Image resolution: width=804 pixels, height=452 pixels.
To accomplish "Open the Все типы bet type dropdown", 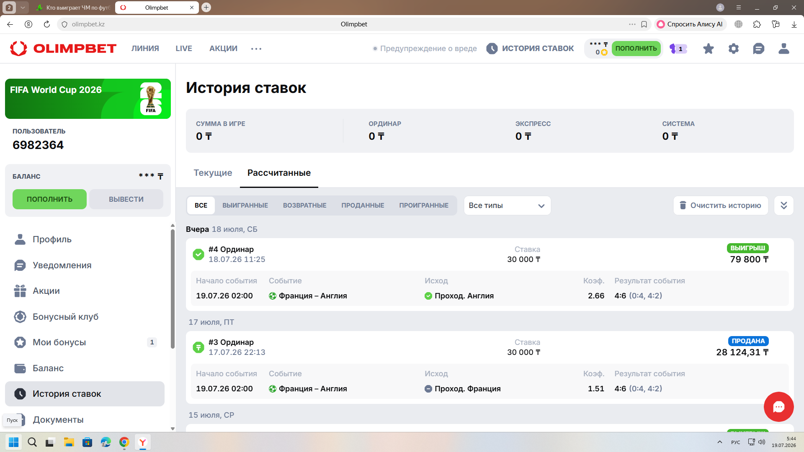I will pyautogui.click(x=507, y=205).
